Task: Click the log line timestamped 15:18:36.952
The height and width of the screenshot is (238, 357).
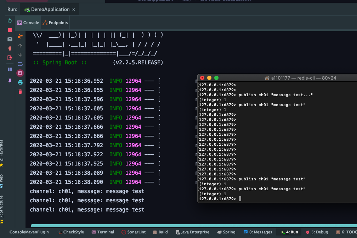Action: click(x=95, y=81)
